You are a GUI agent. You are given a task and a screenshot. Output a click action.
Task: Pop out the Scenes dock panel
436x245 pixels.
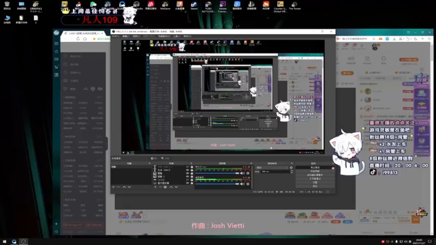149,163
